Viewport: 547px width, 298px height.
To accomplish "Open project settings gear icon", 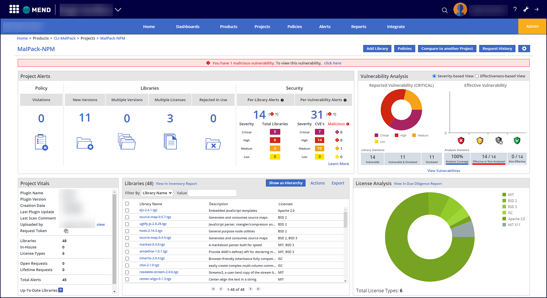I will (x=524, y=49).
